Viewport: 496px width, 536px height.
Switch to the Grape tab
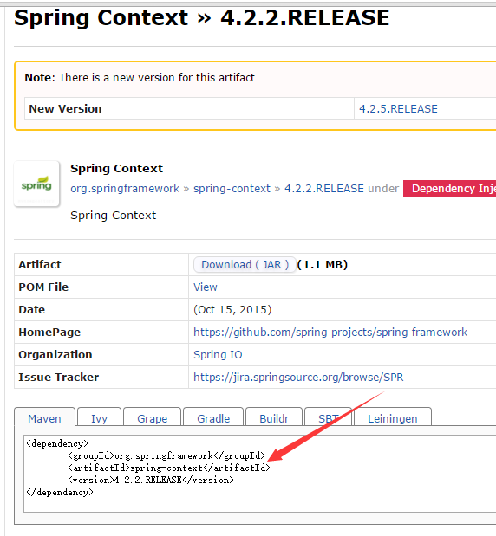[153, 418]
